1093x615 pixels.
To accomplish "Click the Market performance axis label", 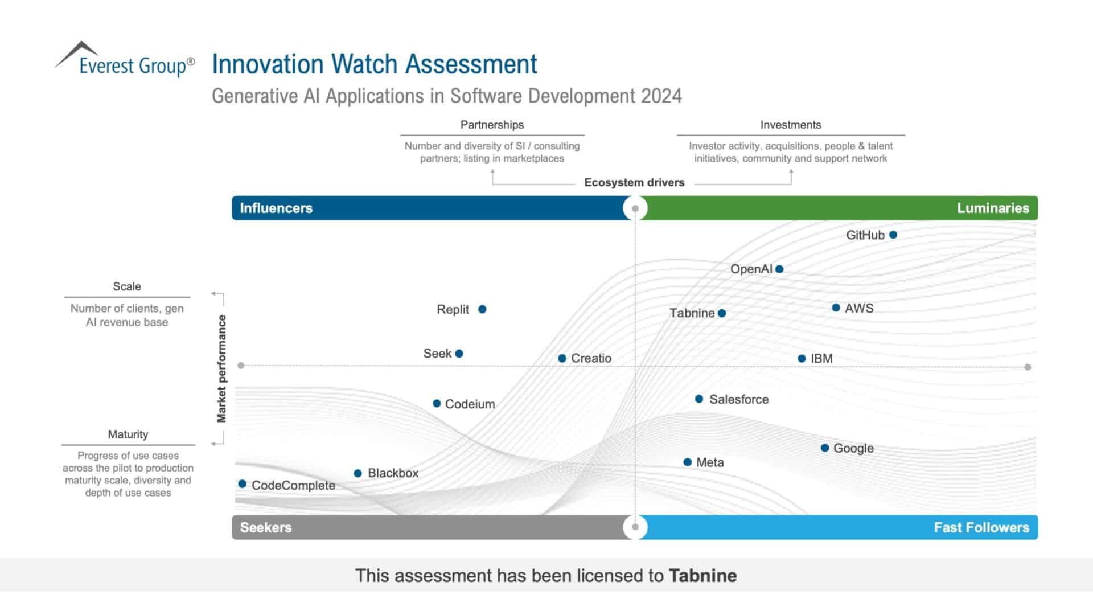I will pyautogui.click(x=221, y=368).
